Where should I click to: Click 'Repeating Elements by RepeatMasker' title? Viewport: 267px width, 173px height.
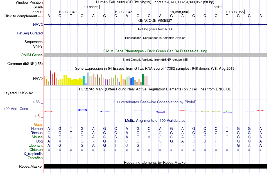point(155,162)
